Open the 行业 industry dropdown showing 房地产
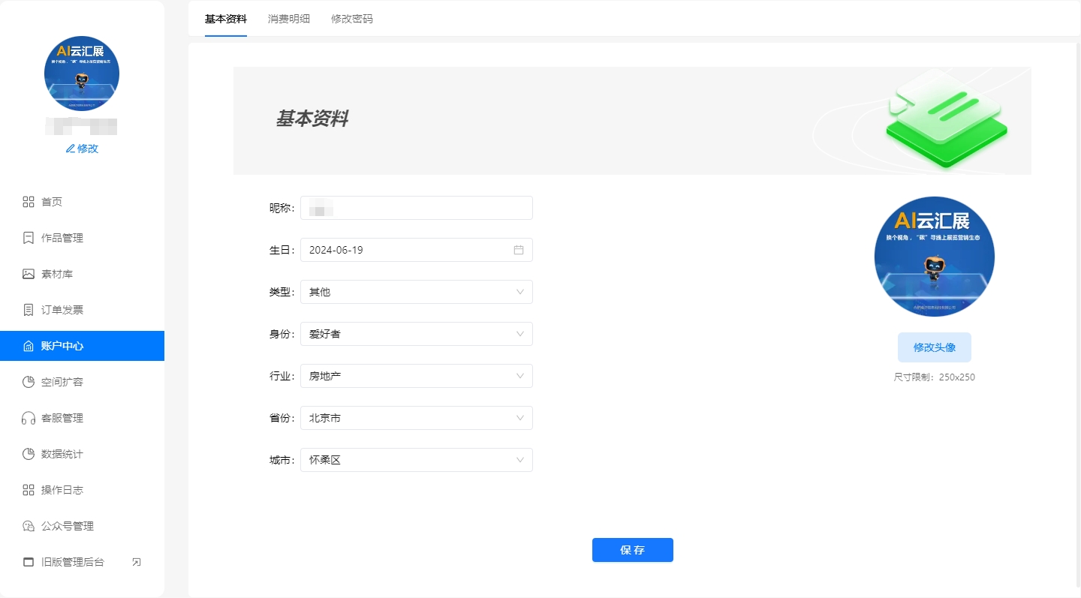 click(x=519, y=376)
